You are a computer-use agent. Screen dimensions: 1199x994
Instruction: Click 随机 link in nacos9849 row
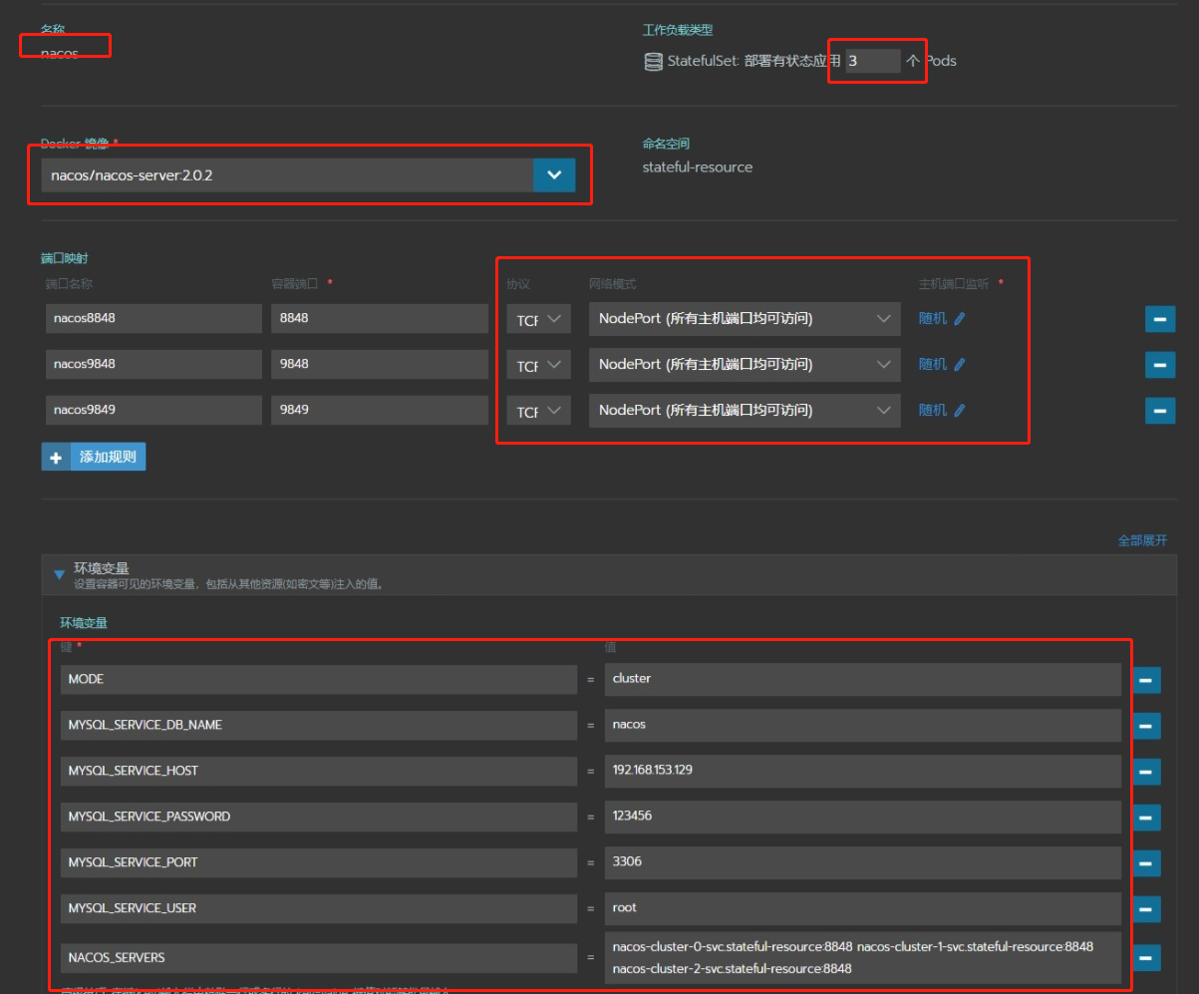(932, 410)
